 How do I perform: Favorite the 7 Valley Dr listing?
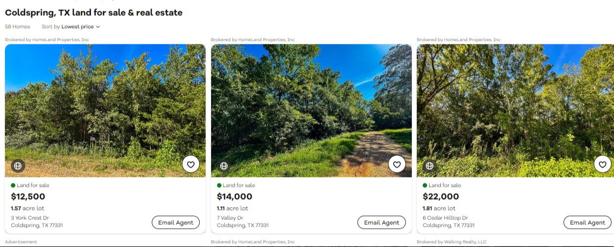pos(396,164)
